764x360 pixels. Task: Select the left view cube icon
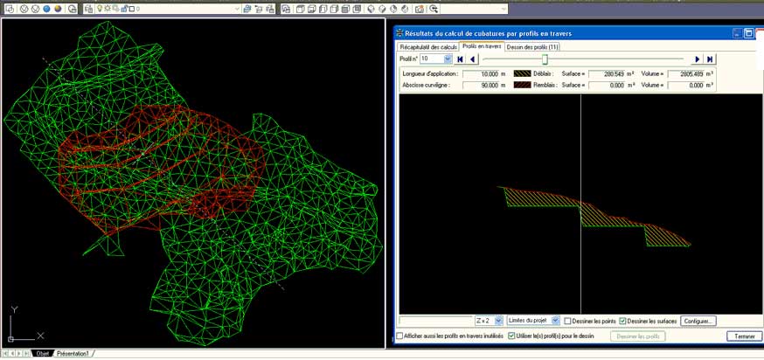[x=323, y=9]
